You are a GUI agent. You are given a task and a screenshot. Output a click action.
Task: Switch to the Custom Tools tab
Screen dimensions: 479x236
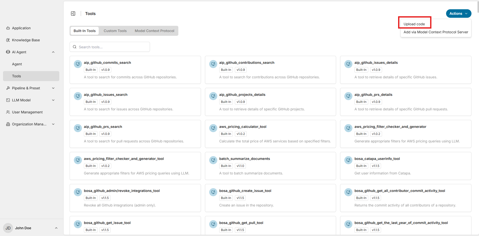click(115, 31)
